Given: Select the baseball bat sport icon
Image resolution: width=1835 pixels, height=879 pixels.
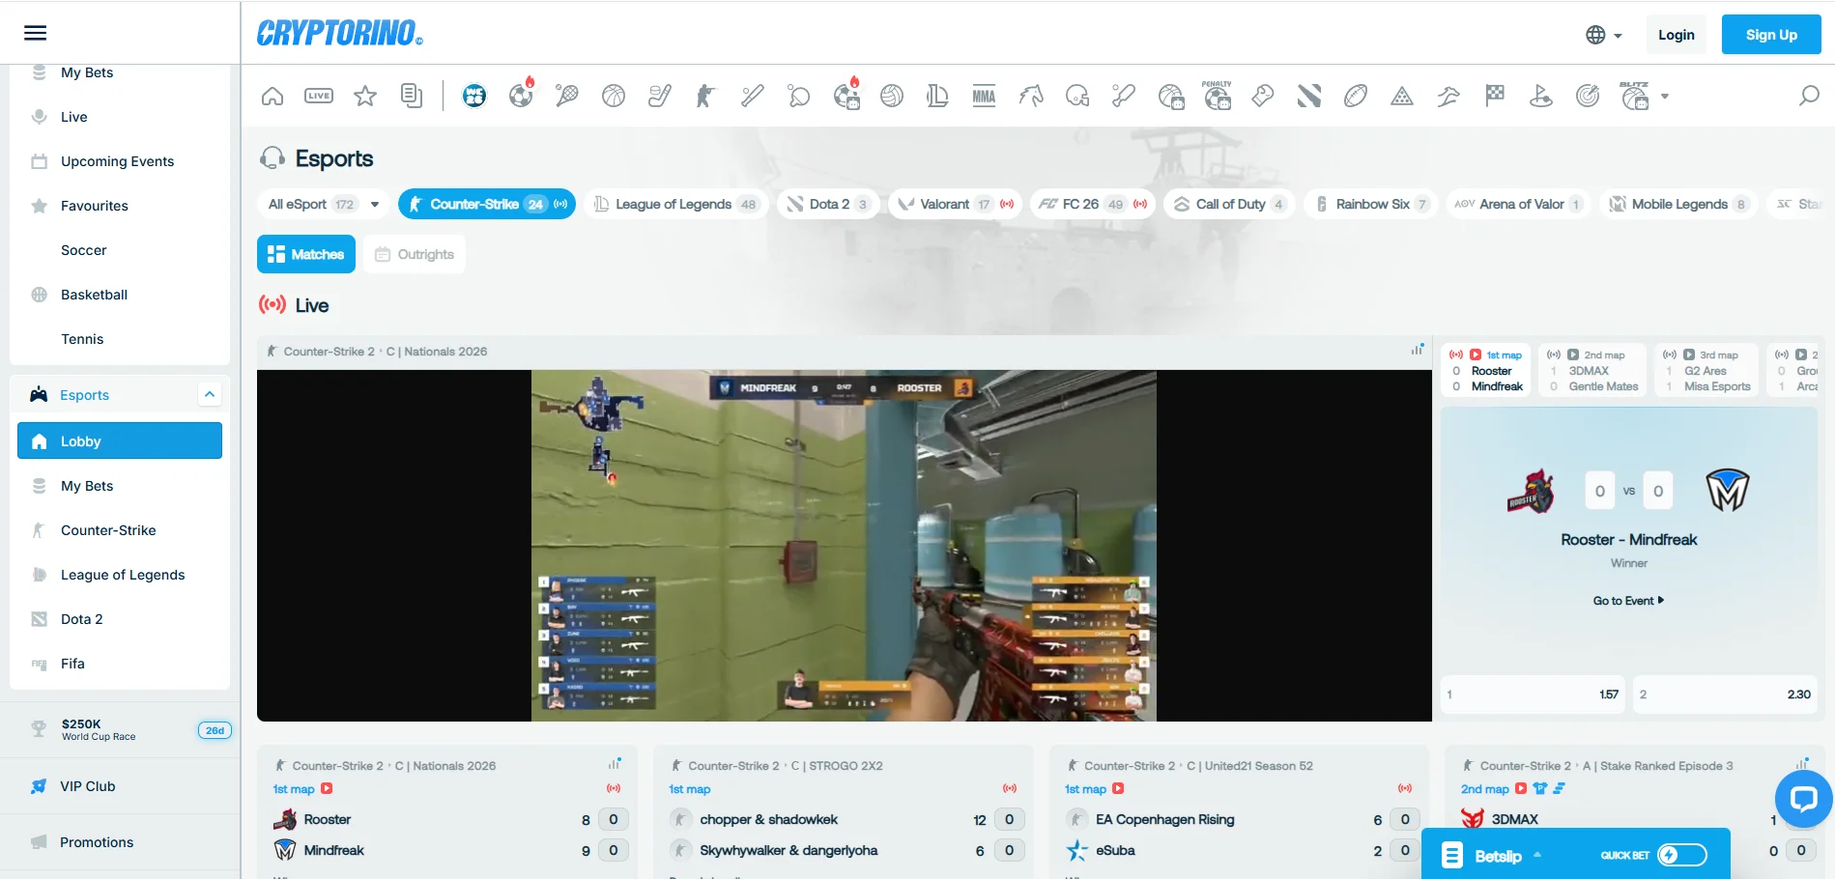Looking at the screenshot, I should pyautogui.click(x=753, y=96).
